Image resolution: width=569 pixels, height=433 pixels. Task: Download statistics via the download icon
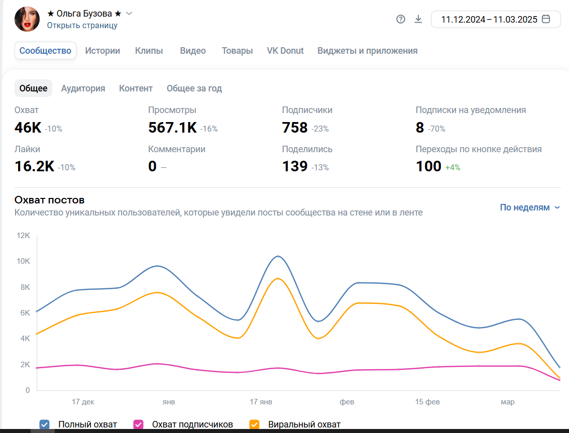(x=418, y=19)
